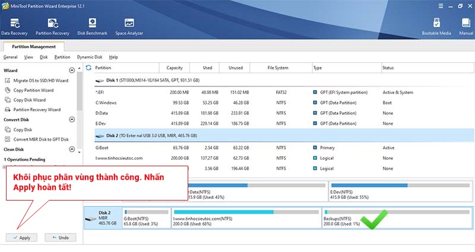This screenshot has height=252, width=475.
Task: Select D:Data(NTFS) block in Disk 1 map
Action: click(x=258, y=191)
